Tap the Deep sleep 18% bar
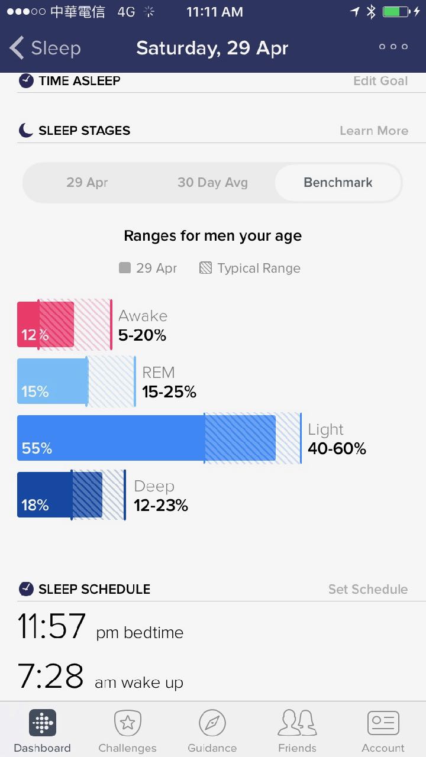Image resolution: width=426 pixels, height=757 pixels. (59, 495)
